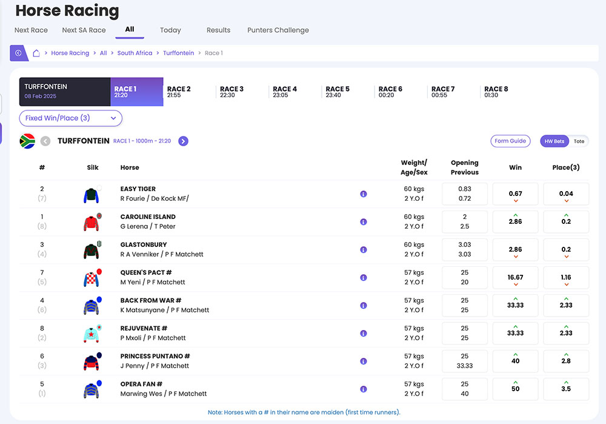
Task: Select Race 1 at 21:20
Action: [137, 92]
